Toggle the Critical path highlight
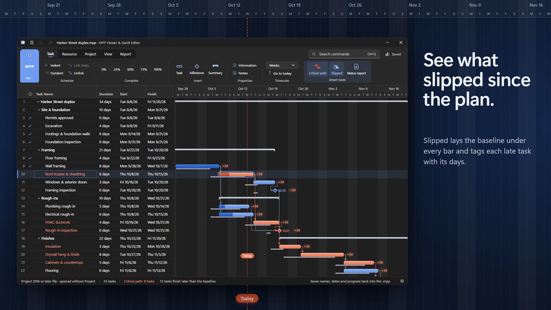Screen dimensions: 551x310 [318, 69]
